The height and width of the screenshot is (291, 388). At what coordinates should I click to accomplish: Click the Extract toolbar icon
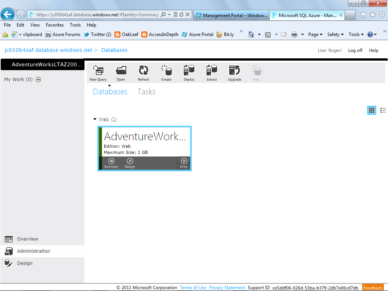click(212, 72)
